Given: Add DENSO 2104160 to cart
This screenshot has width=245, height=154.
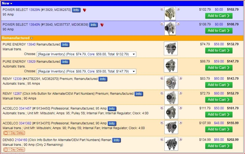Looking at the screenshot, I should click(x=219, y=146).
